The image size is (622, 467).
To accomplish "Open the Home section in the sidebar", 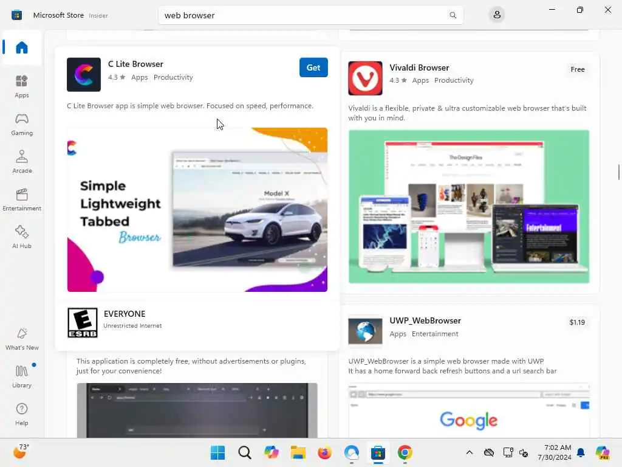I will (22, 47).
